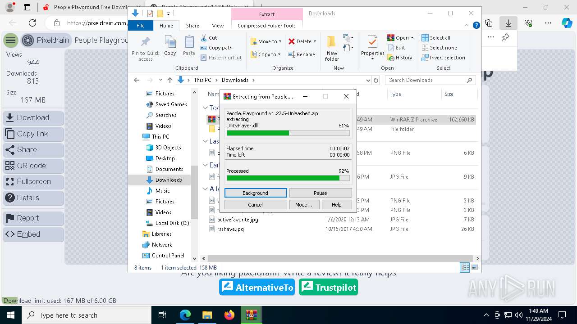Switch to the Share ribbon tab
Viewport: 577px width, 324px height.
(x=192, y=26)
